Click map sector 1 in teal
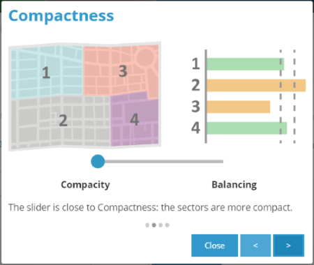This screenshot has width=314, height=265. pos(47,72)
